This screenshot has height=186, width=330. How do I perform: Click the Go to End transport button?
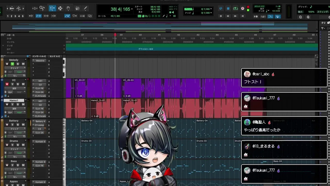(x=242, y=16)
